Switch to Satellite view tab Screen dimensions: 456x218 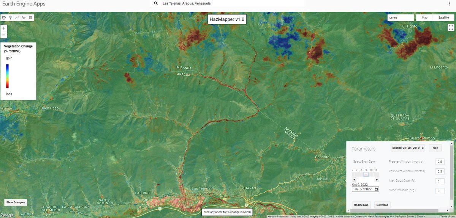[443, 17]
